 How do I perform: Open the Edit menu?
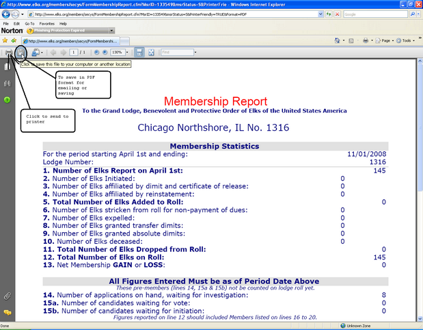pyautogui.click(x=16, y=24)
